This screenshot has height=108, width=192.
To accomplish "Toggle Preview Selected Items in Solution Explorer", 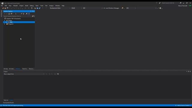I will point(29,14).
